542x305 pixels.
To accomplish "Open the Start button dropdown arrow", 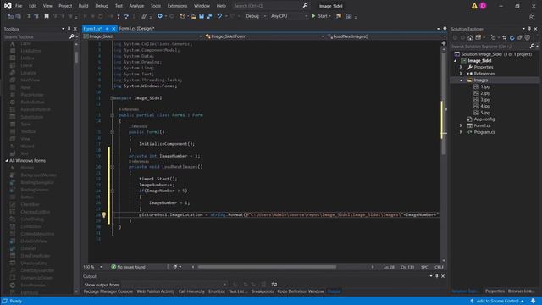I will [x=329, y=16].
